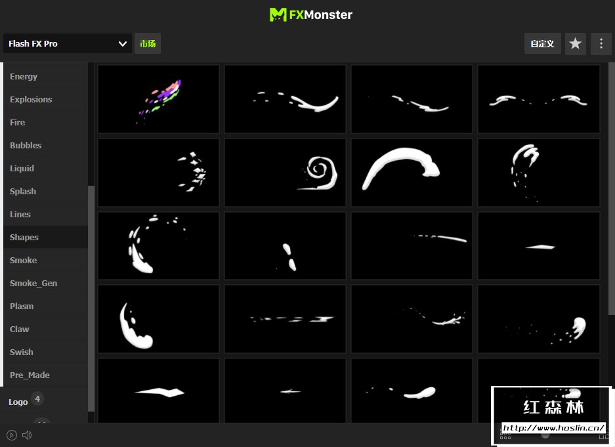Select the Explosions category
This screenshot has height=447, width=615.
pos(45,100)
